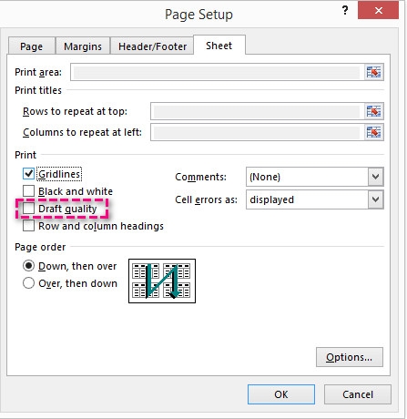
Task: Click the Help question mark icon
Action: click(345, 11)
